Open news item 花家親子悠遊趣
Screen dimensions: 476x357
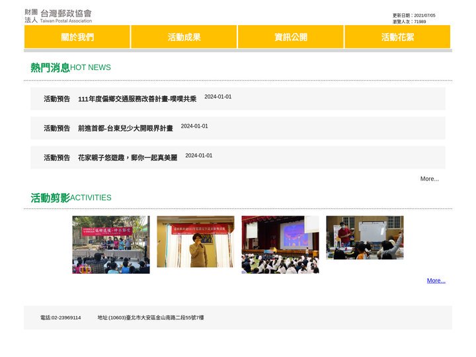point(128,158)
